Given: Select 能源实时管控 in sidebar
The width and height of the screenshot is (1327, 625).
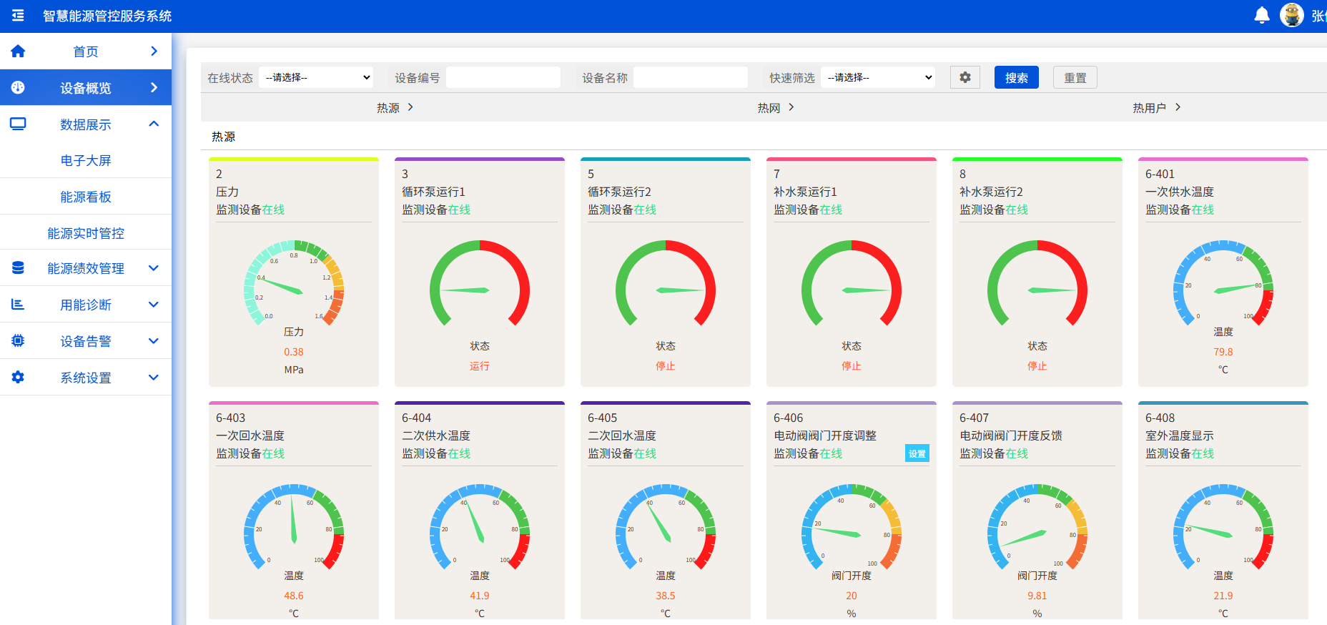Looking at the screenshot, I should [x=86, y=233].
